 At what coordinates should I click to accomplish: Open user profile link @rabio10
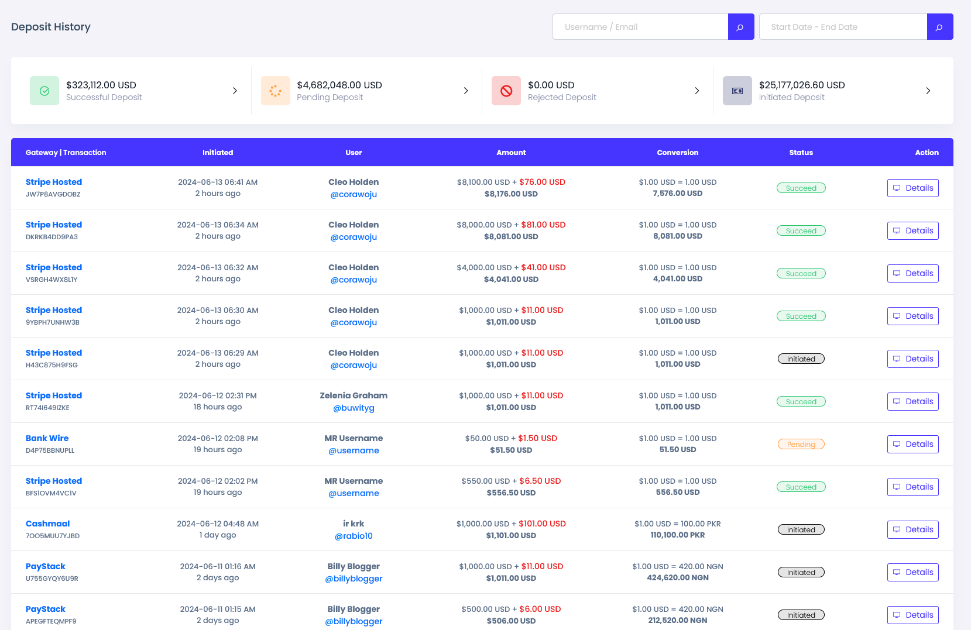point(354,536)
